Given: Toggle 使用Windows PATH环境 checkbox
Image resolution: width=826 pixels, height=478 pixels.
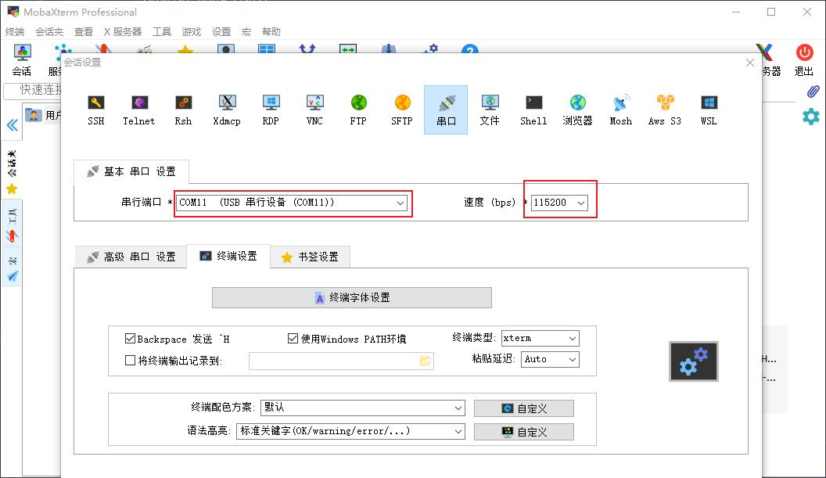Looking at the screenshot, I should 293,338.
